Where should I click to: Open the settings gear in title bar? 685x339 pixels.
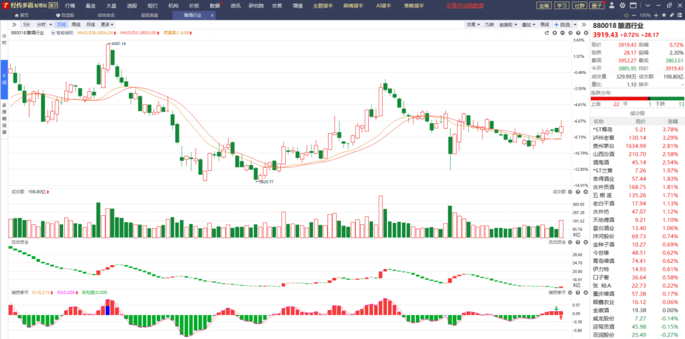pyautogui.click(x=623, y=5)
